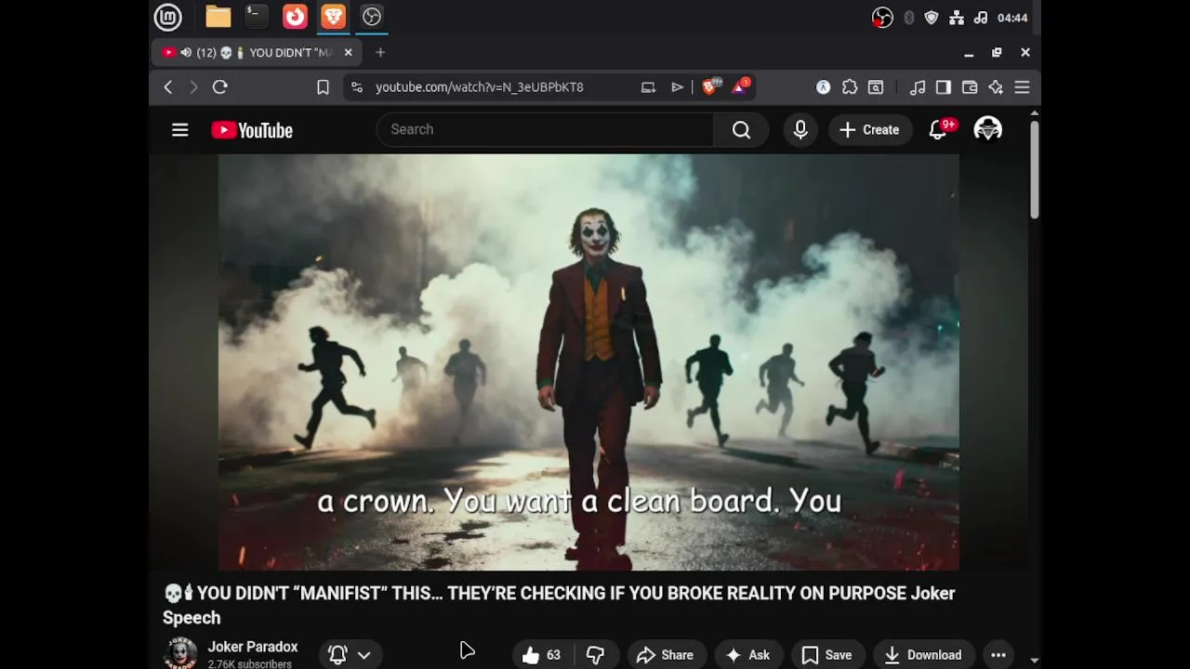
Task: Toggle the browser sidebar panel
Action: point(944,87)
